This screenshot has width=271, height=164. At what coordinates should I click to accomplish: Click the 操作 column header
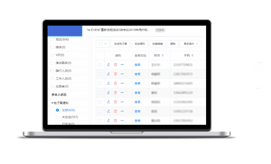(118, 55)
